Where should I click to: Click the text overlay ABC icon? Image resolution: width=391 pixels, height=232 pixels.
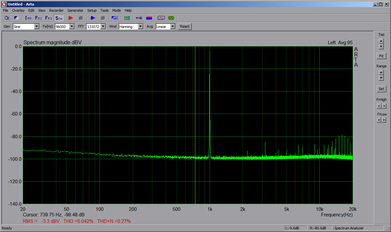click(115, 18)
